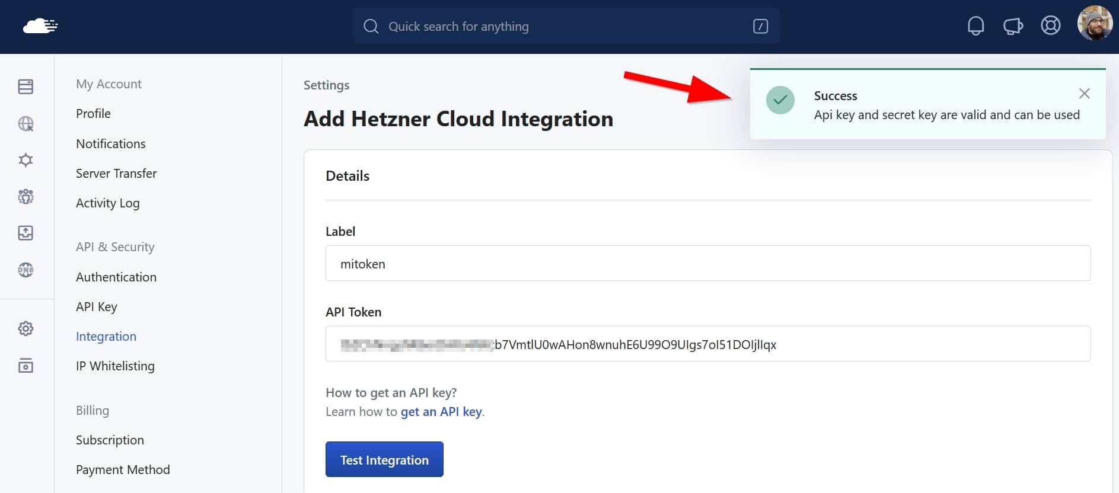Click the lifebuoy support icon
The image size is (1119, 493).
(1050, 26)
